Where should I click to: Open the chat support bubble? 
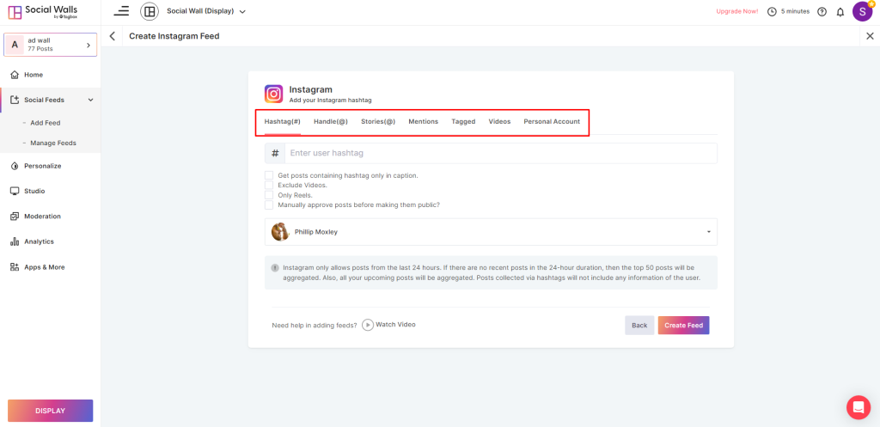(859, 407)
